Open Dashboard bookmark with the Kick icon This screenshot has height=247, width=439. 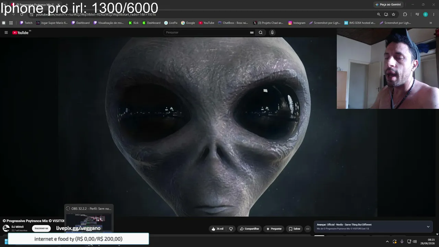(x=151, y=23)
